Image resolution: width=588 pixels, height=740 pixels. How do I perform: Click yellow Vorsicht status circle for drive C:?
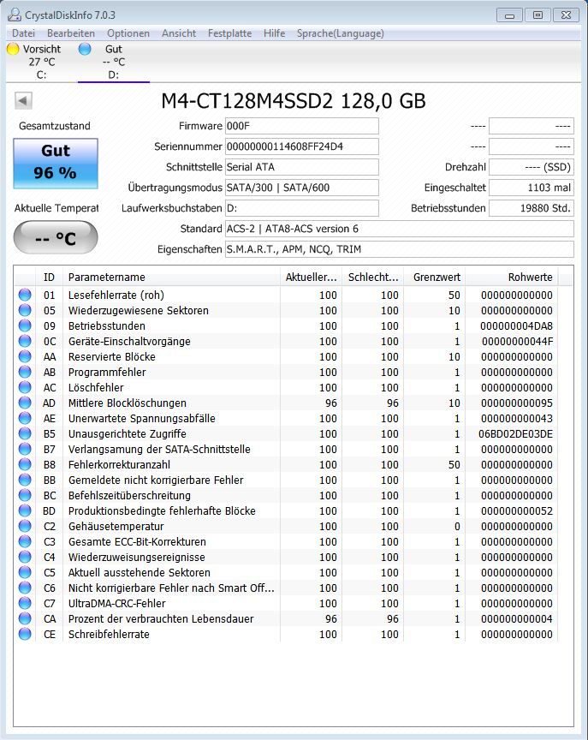[13, 49]
